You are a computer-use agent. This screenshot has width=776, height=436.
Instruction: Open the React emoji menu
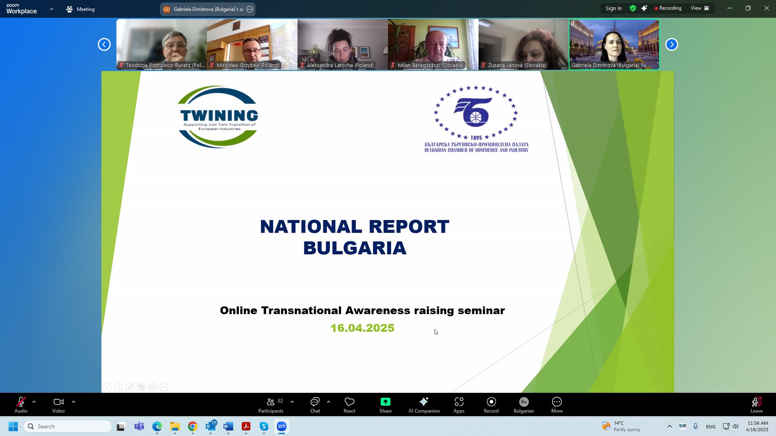349,405
